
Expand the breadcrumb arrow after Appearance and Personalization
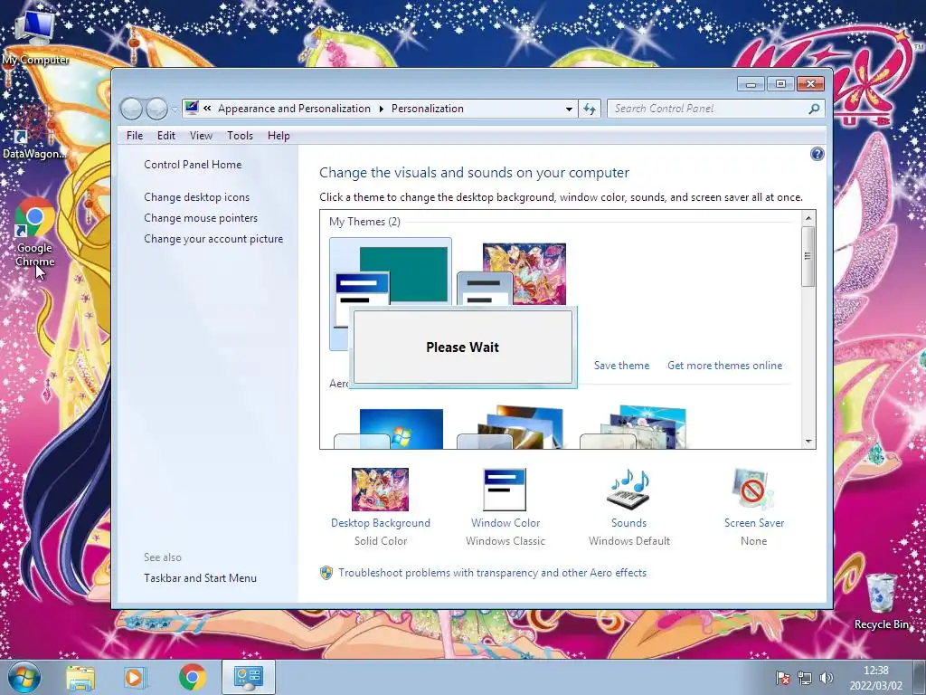point(381,109)
